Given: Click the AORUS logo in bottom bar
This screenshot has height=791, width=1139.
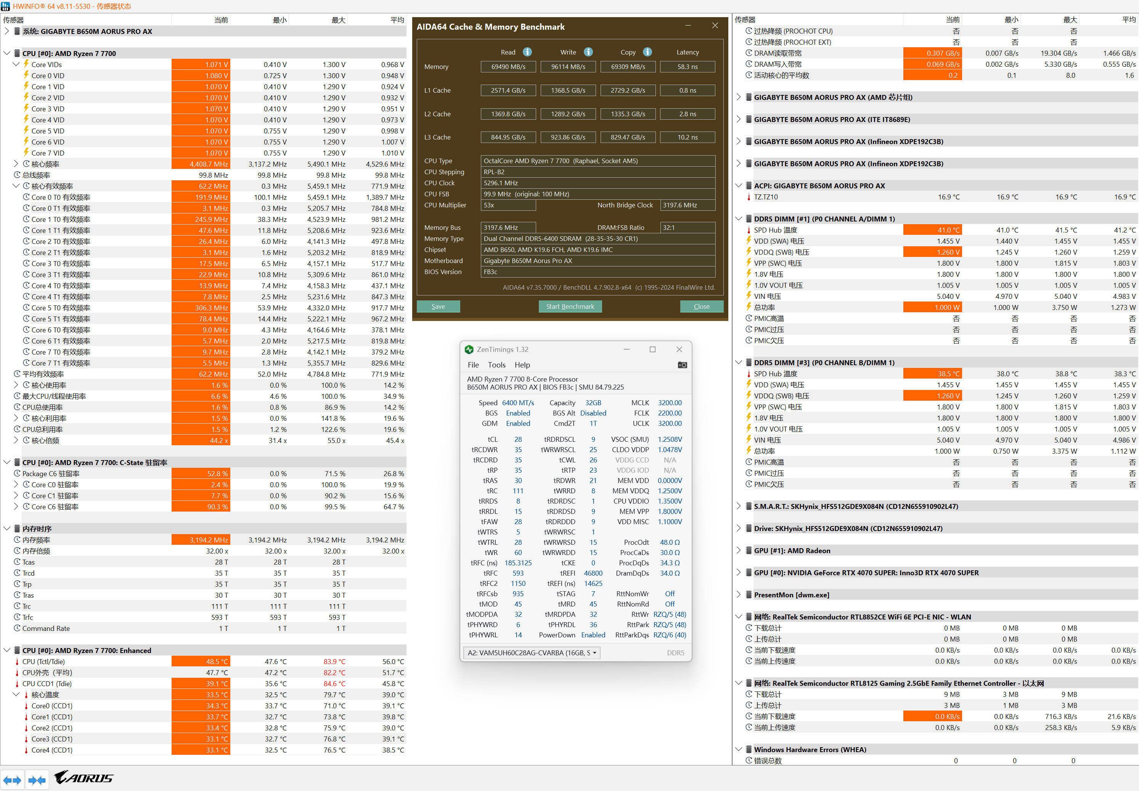Looking at the screenshot, I should pos(84,778).
